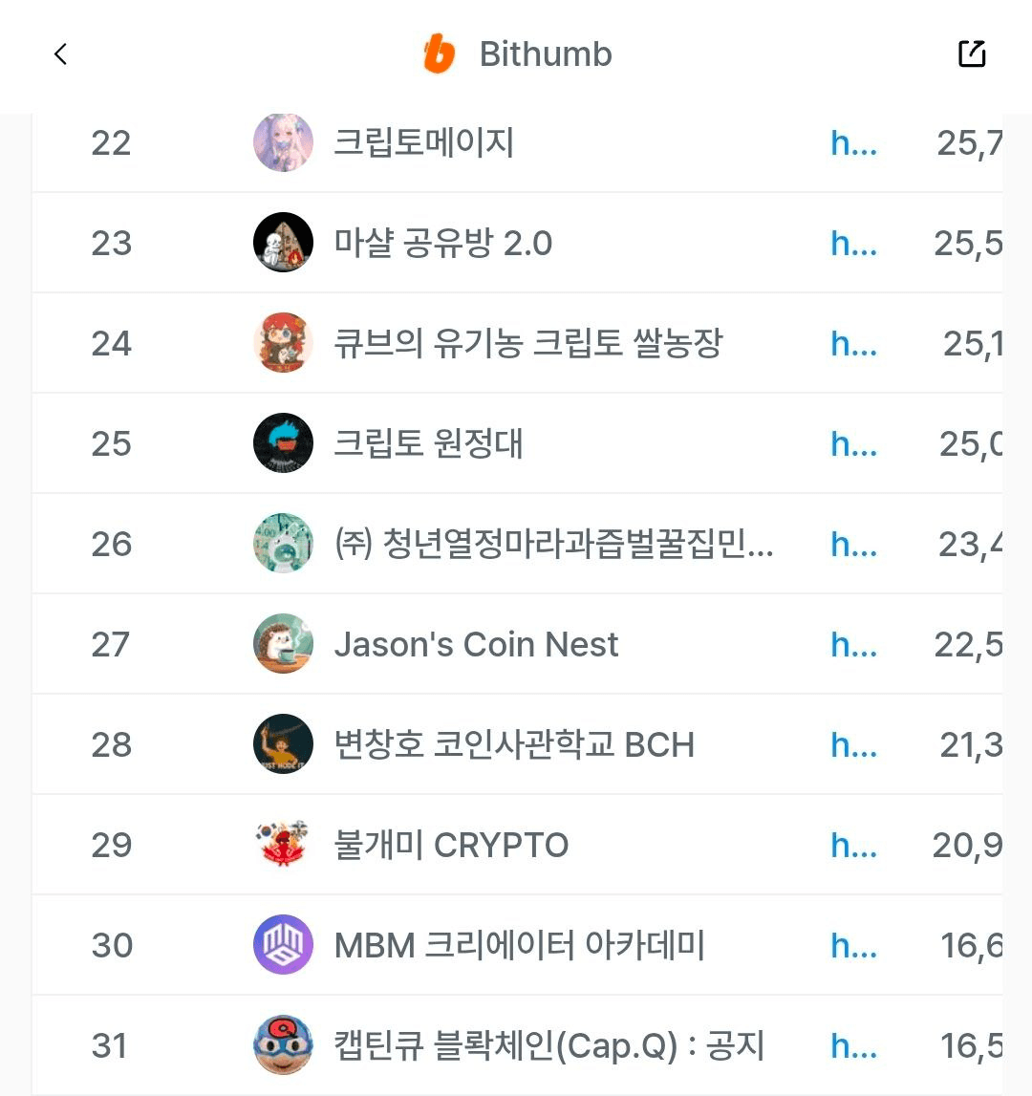Click the 크립토메이지 avatar icon
1032x1096 pixels.
coord(283,143)
